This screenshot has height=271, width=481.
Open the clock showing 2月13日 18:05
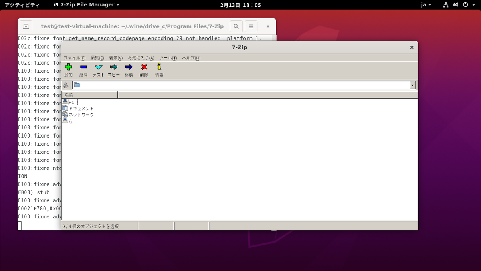[240, 5]
